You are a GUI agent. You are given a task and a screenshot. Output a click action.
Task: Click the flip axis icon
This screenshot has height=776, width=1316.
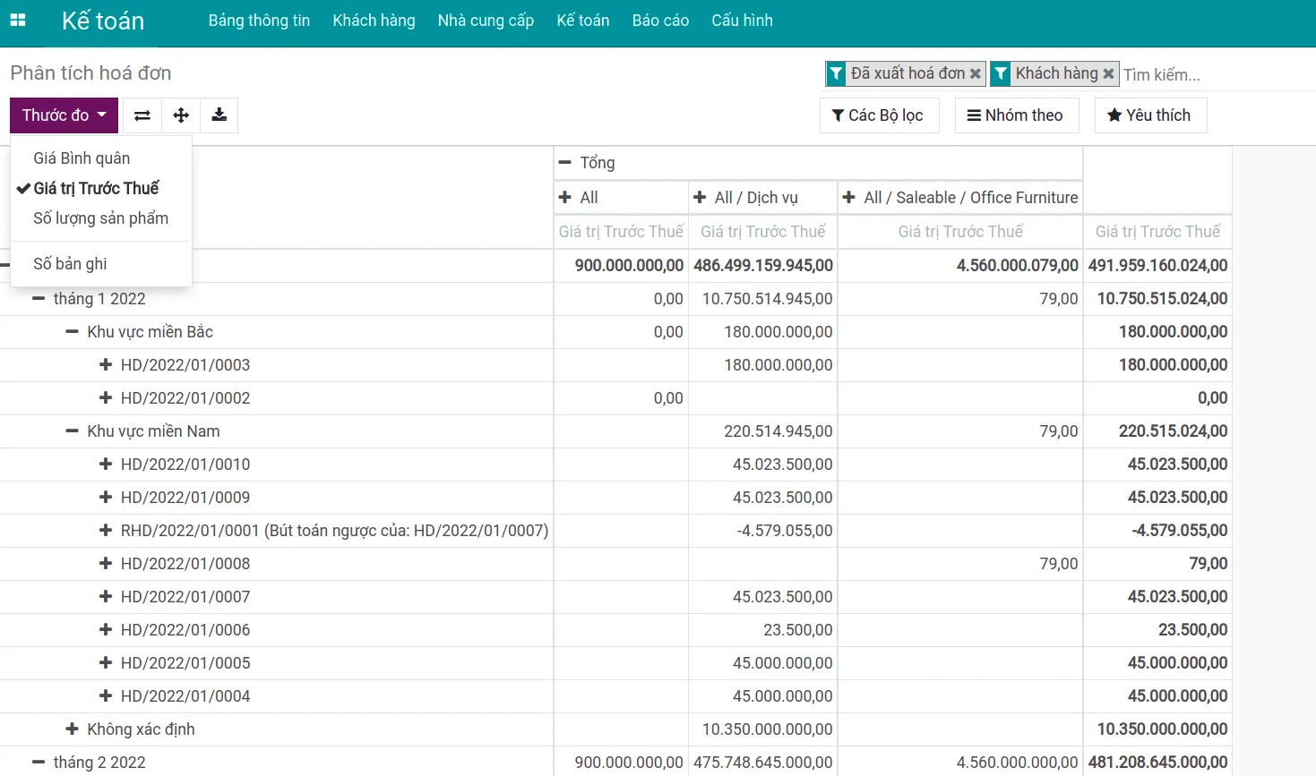tap(142, 115)
